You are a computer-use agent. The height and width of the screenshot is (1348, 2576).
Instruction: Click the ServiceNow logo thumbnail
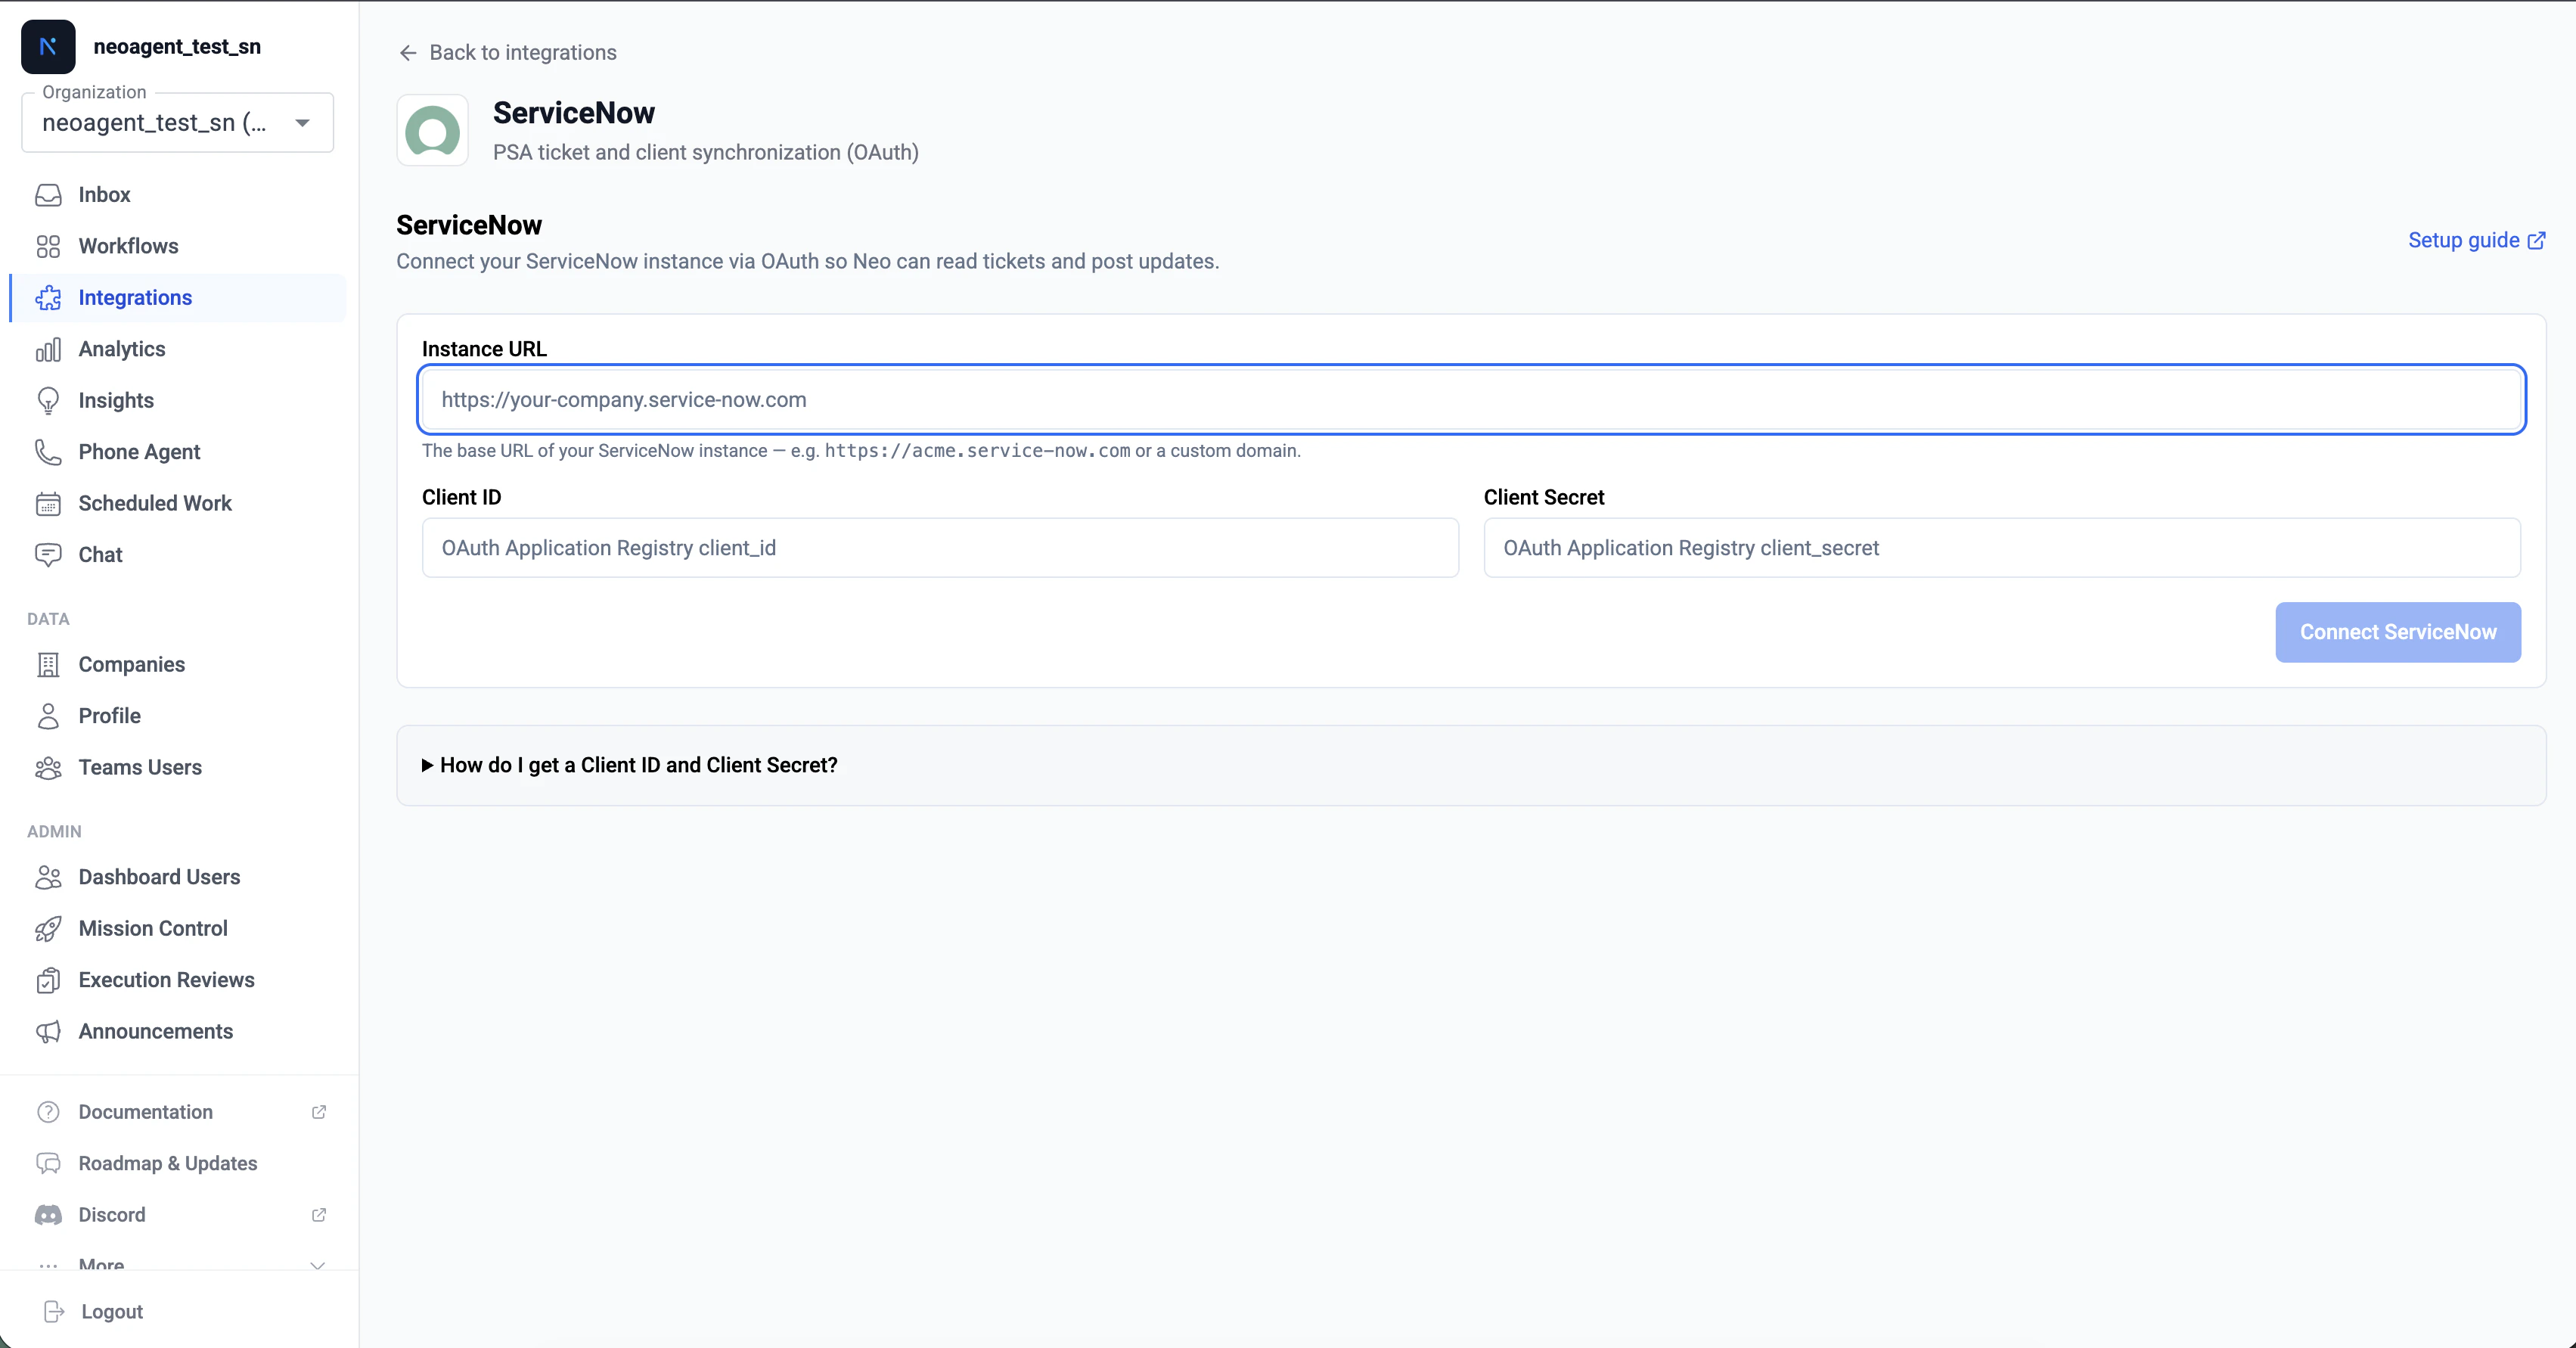pyautogui.click(x=432, y=131)
